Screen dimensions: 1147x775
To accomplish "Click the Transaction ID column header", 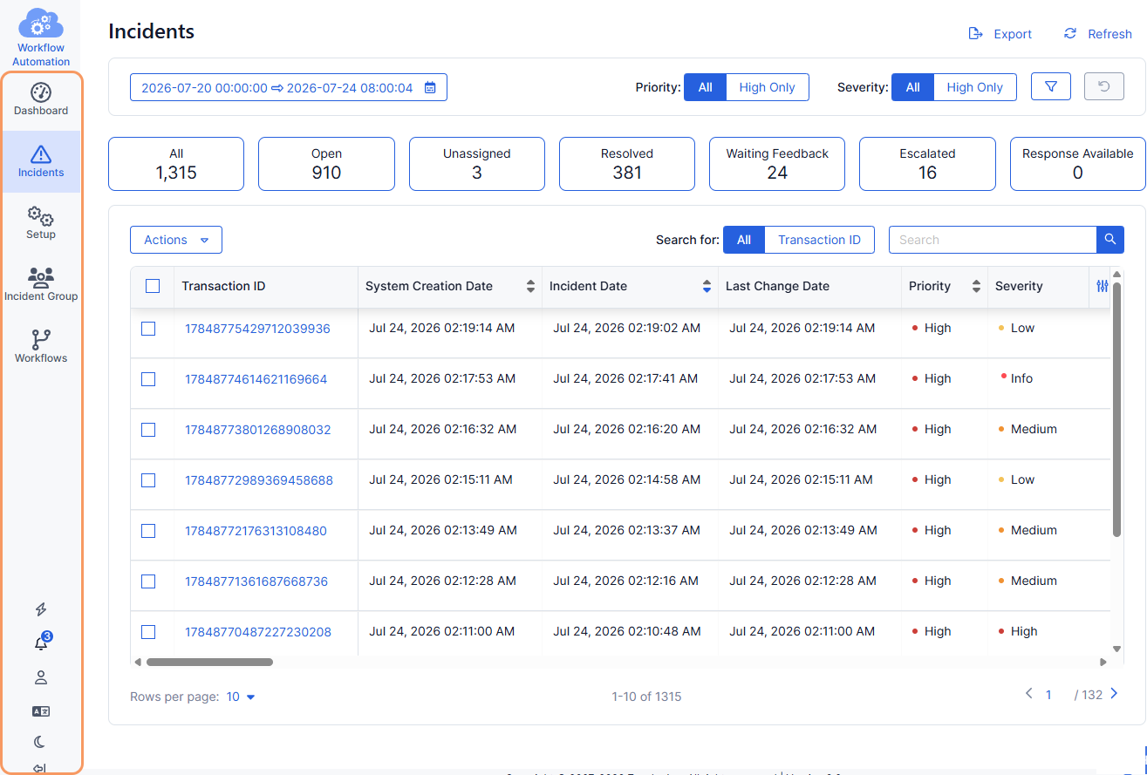I will 223,286.
